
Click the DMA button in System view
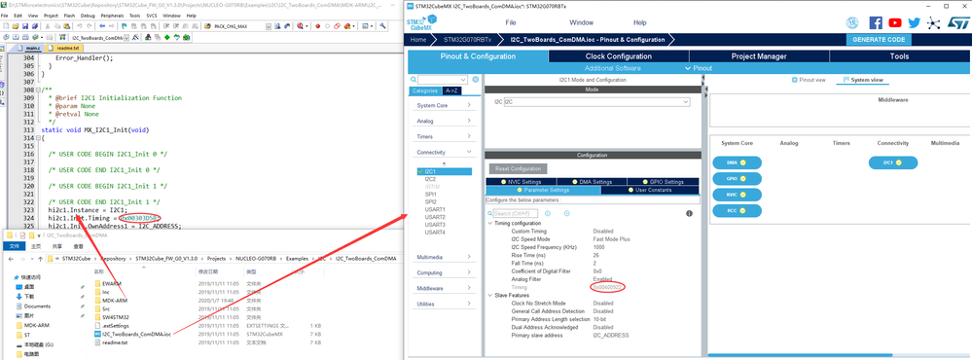pos(738,162)
